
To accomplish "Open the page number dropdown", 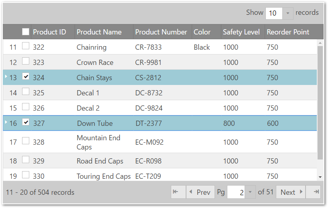I will pos(250,192).
